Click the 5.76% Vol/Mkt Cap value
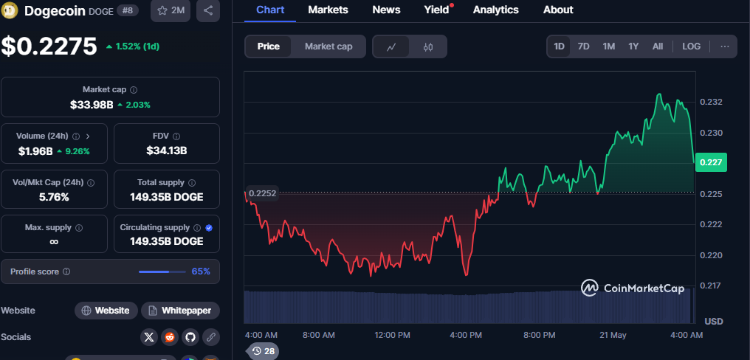 (54, 197)
